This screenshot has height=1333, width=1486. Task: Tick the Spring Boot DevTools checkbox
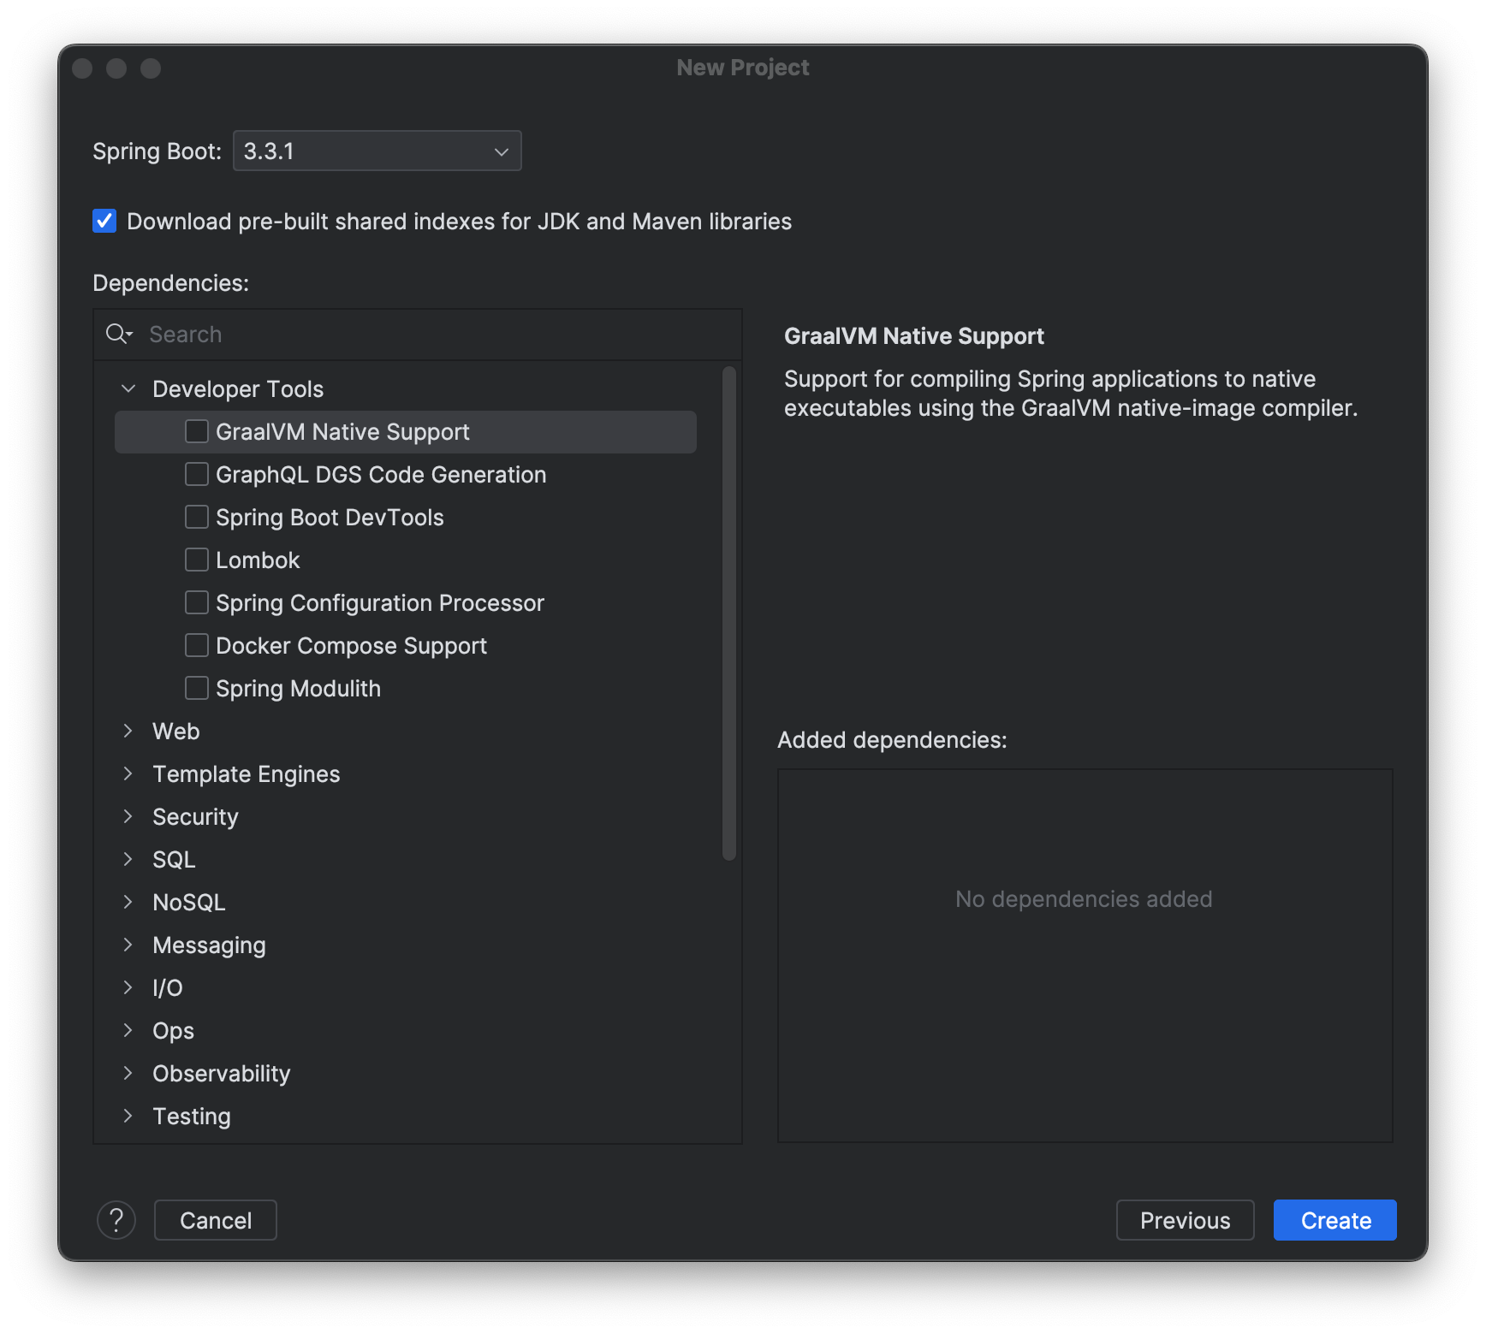197,518
